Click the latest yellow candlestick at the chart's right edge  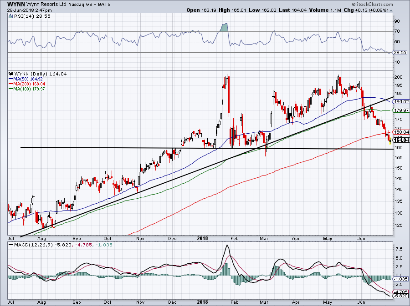(x=390, y=141)
